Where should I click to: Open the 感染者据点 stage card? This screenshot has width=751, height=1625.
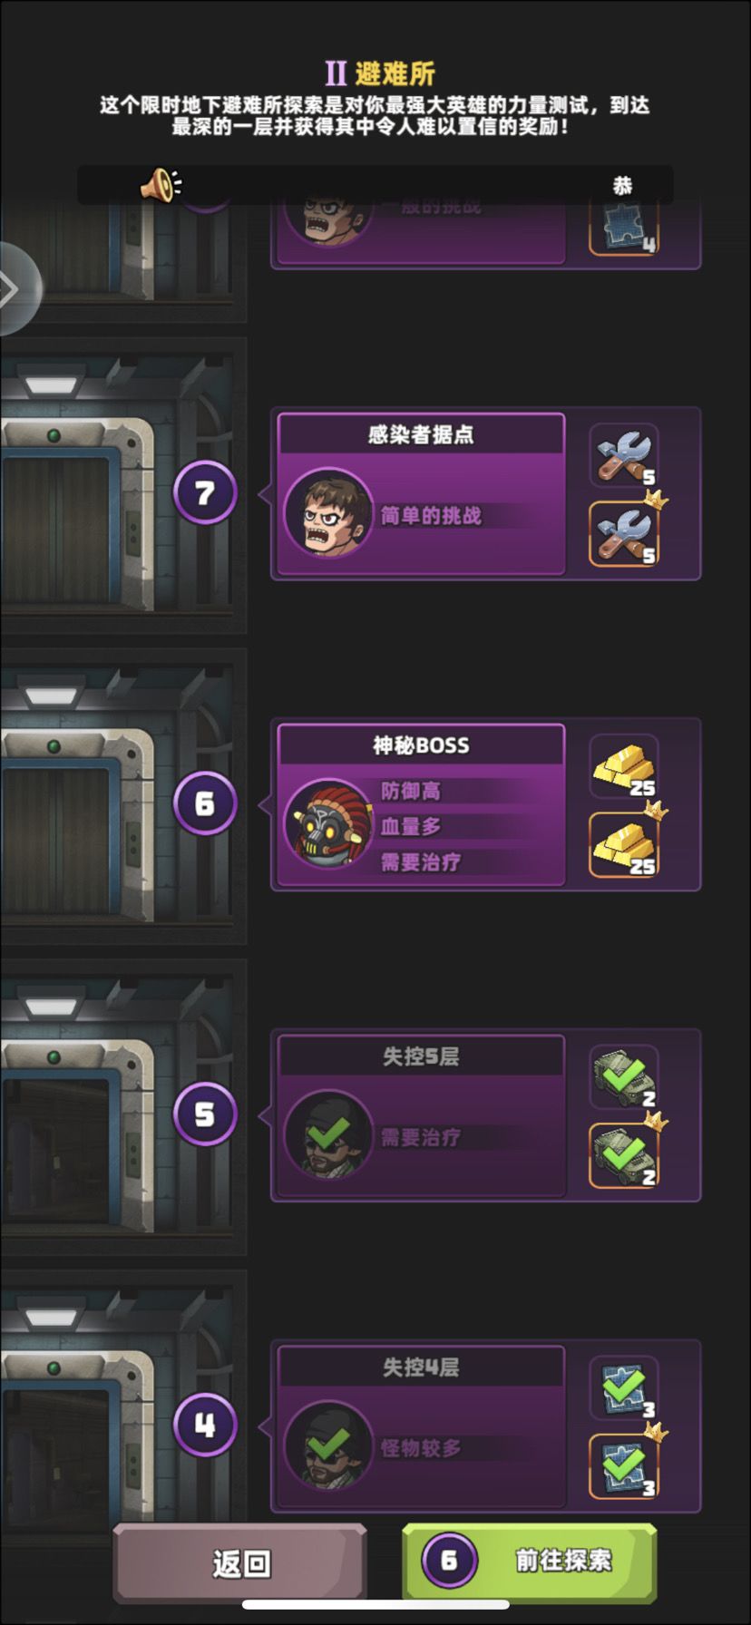421,494
